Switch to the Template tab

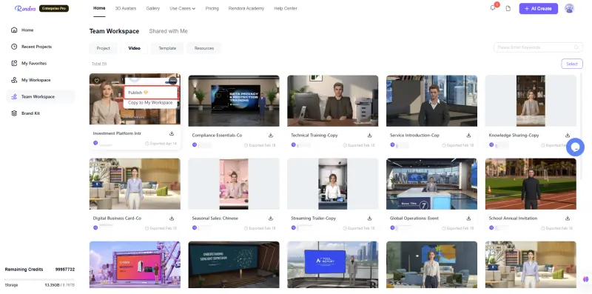(167, 48)
